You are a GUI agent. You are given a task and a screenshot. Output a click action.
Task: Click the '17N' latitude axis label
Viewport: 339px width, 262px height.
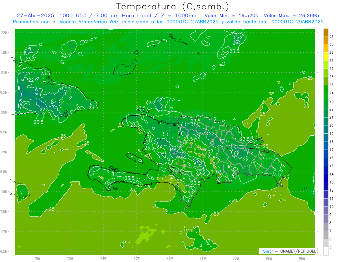pyautogui.click(x=4, y=231)
